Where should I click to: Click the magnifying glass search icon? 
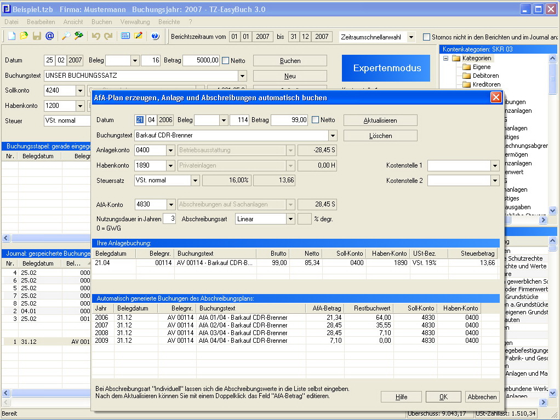tap(66, 36)
